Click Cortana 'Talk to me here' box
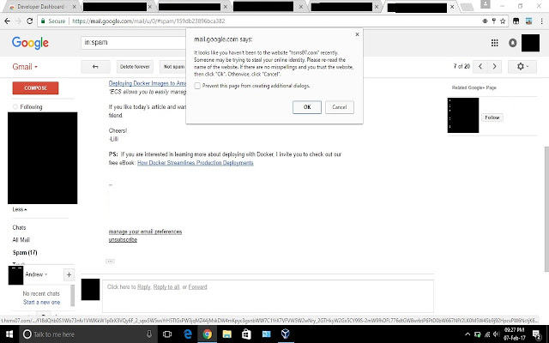 click(87, 334)
